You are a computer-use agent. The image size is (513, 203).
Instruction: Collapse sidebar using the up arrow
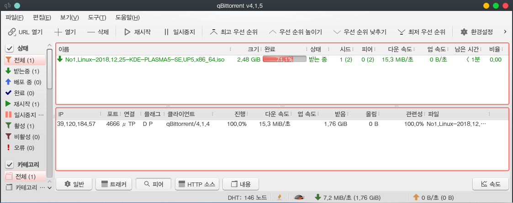(50, 46)
